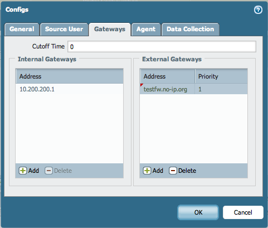Click minus icon beside Internal Gateways Delete
268x228 pixels.
click(48, 171)
